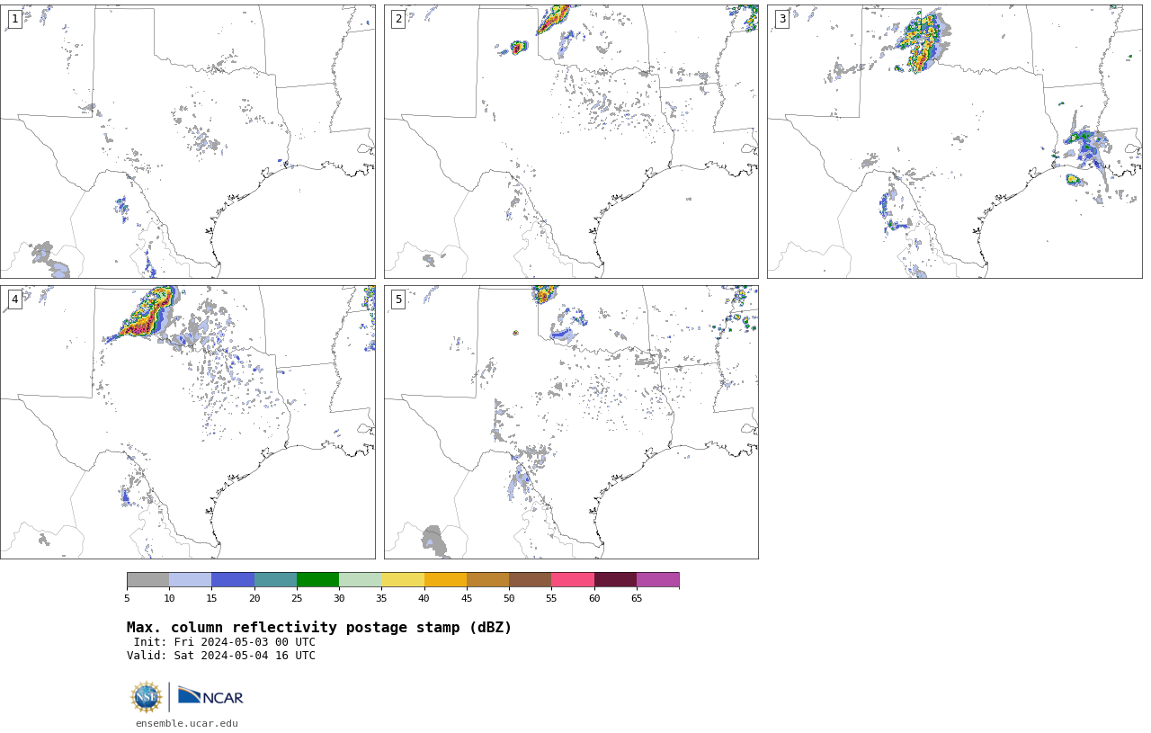
Task: Click the colorbar tick label 45
Action: click(467, 599)
